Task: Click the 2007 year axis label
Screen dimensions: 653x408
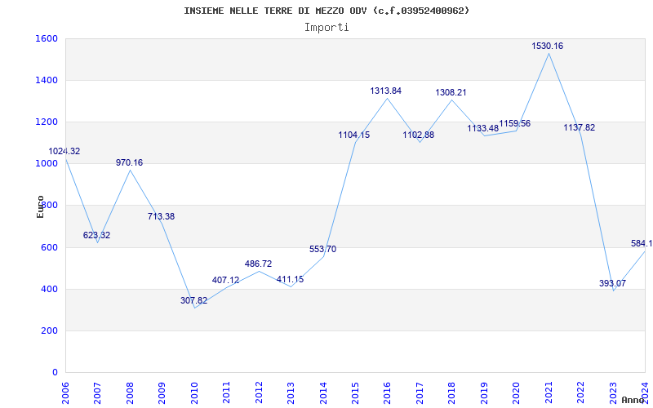Action: coord(97,392)
